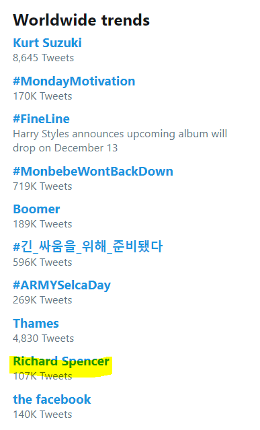Viewport: 260px width, 430px height.
Task: Open the Korean hashtag trend
Action: click(x=88, y=246)
